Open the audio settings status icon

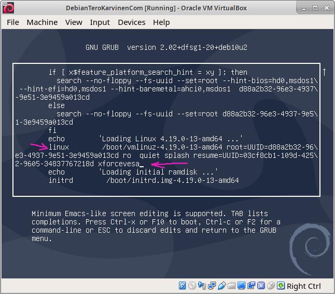click(x=202, y=286)
